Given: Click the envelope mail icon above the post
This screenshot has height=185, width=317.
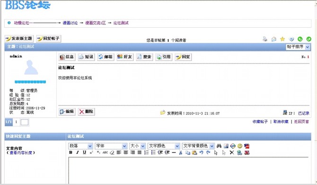Looking at the screenshot, I should coord(274,39).
